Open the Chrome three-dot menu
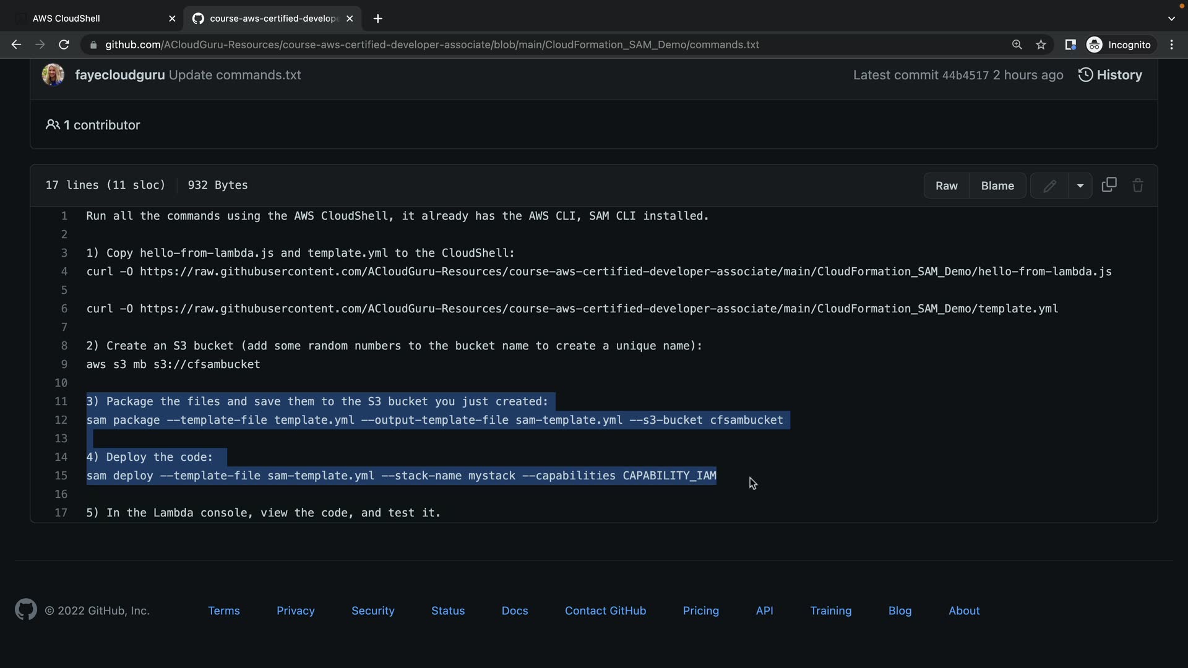This screenshot has height=668, width=1188. click(x=1171, y=45)
